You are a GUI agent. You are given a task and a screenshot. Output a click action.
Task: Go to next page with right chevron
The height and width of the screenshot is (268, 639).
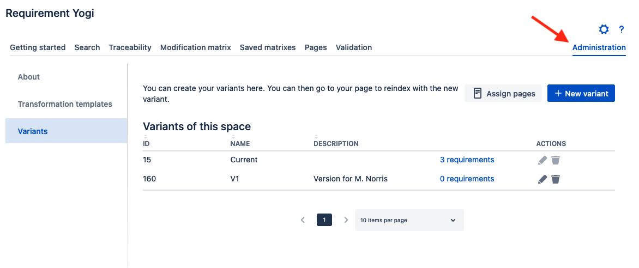click(346, 220)
